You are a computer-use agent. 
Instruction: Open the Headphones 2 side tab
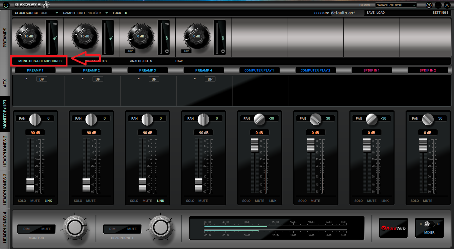coord(5,151)
